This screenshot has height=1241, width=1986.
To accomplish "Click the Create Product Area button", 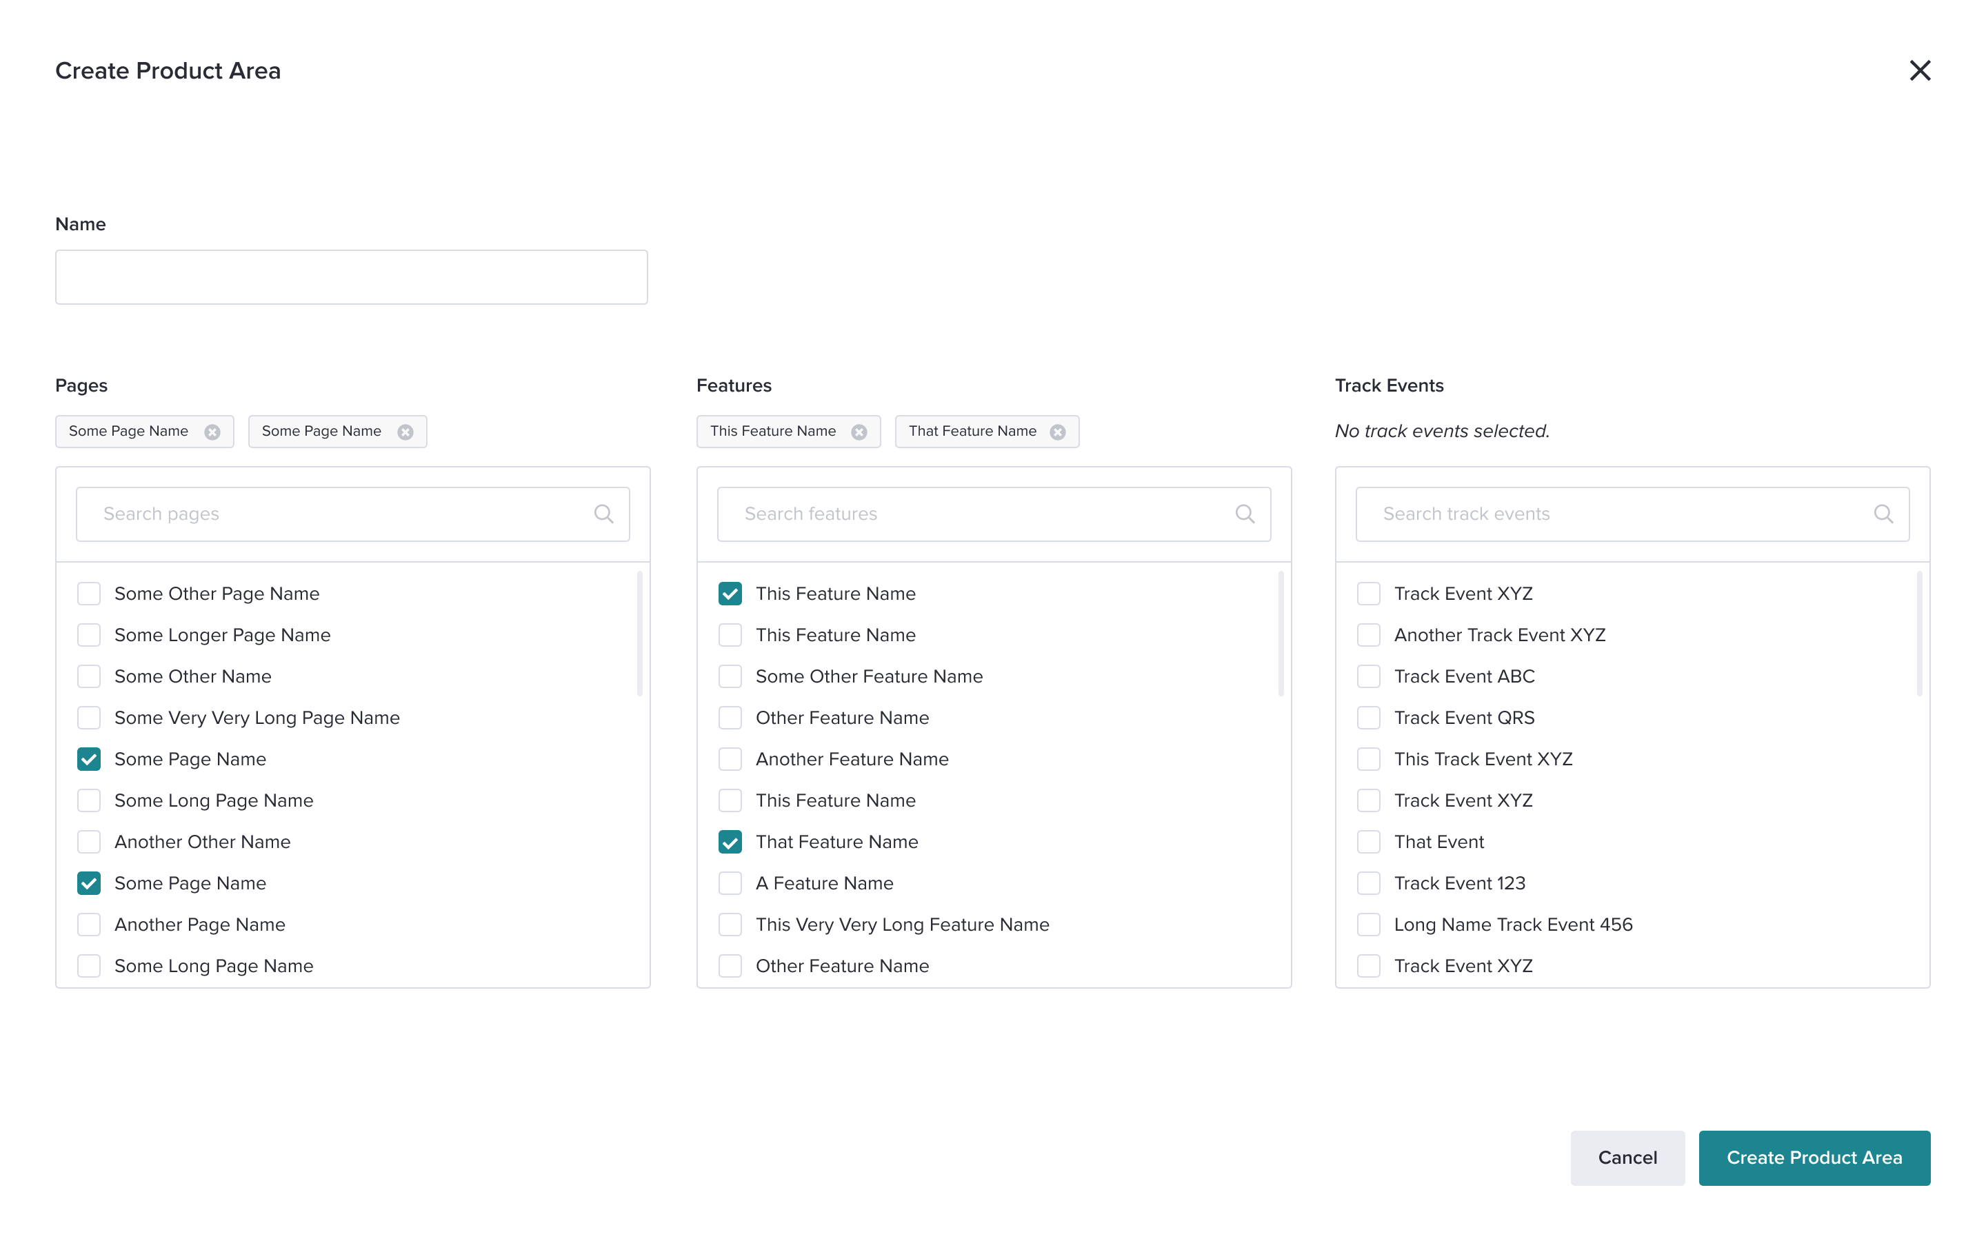I will tap(1814, 1158).
